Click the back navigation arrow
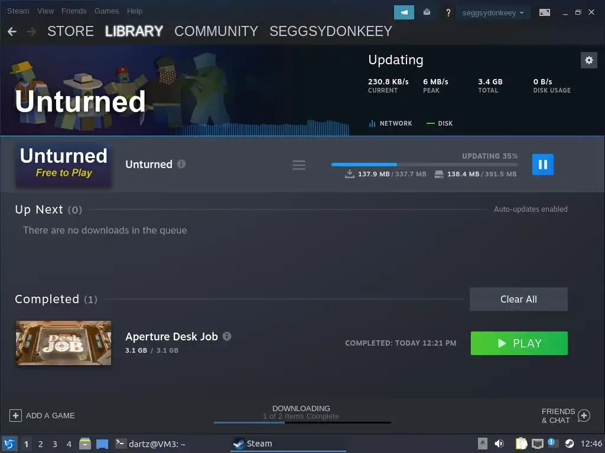Image resolution: width=605 pixels, height=453 pixels. tap(12, 32)
